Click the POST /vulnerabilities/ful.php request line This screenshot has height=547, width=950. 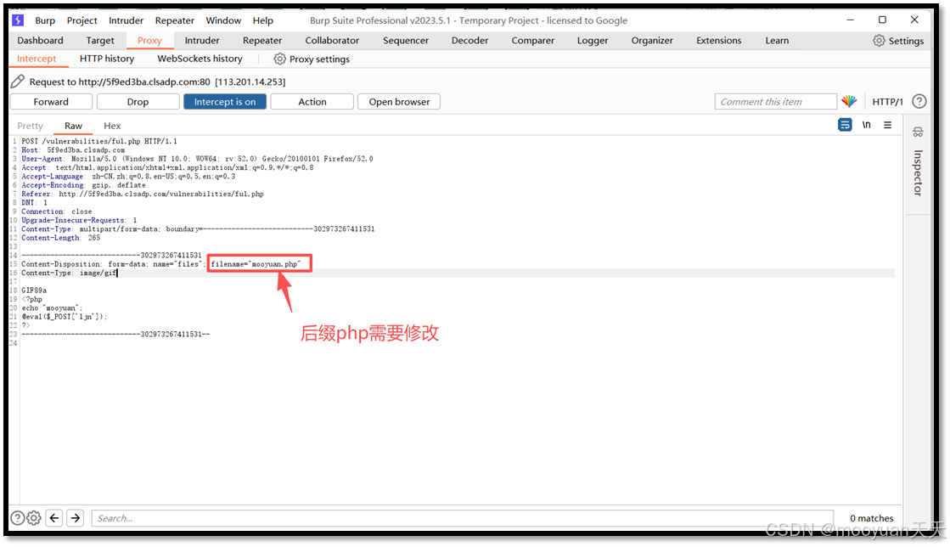pos(99,141)
